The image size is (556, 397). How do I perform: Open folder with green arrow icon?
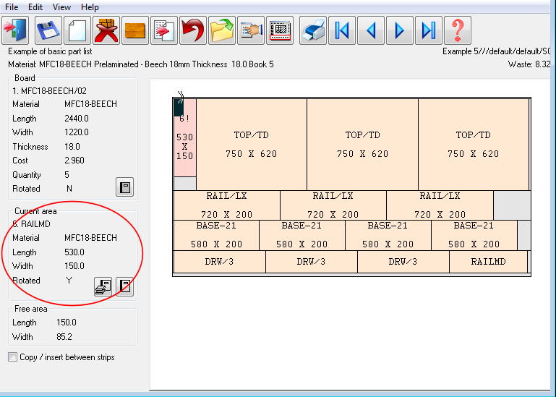coord(222,30)
